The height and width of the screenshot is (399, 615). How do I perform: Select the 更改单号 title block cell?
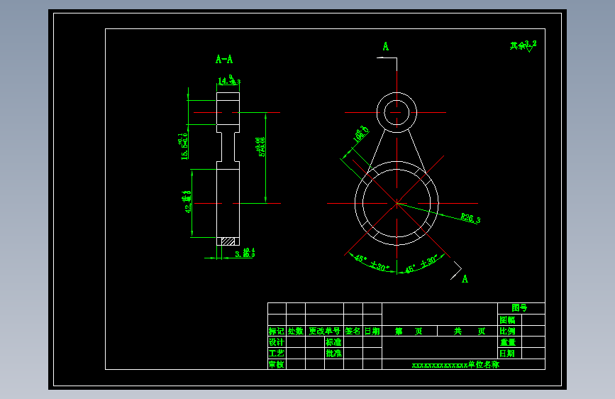pos(324,331)
